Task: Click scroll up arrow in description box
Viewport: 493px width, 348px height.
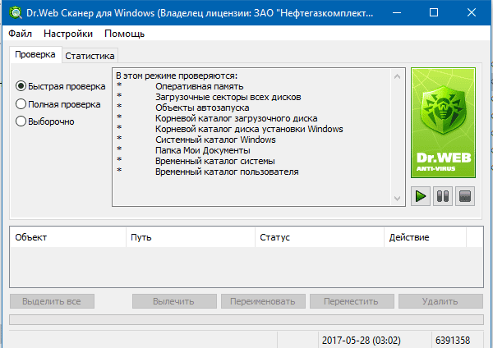Action: pyautogui.click(x=397, y=76)
